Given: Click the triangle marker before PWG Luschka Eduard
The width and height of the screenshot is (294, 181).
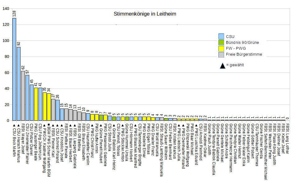Looking at the screenshot, I should click(x=196, y=125).
